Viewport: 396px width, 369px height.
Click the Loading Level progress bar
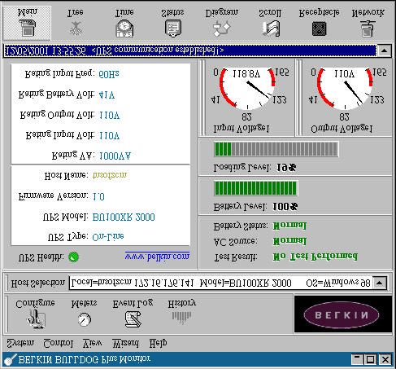pos(276,149)
